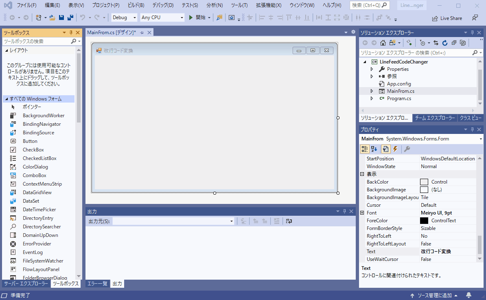
Task: Switch to サーバー エクスプローラー tab
Action: tap(26, 284)
